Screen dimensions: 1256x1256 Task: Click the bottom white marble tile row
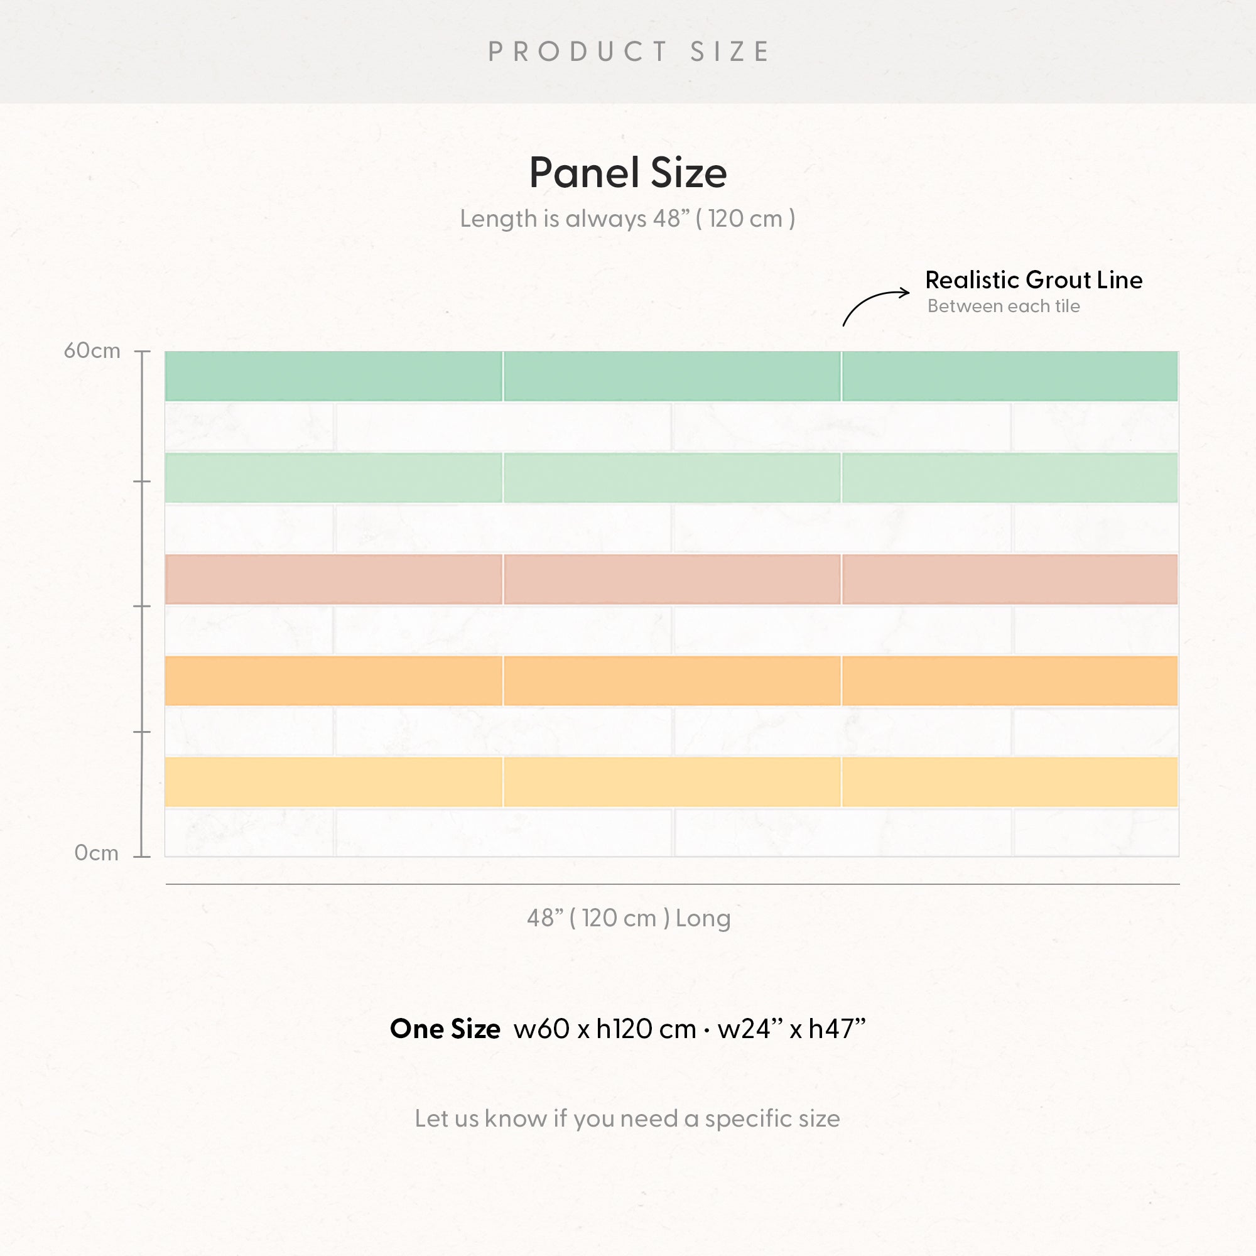tap(671, 833)
